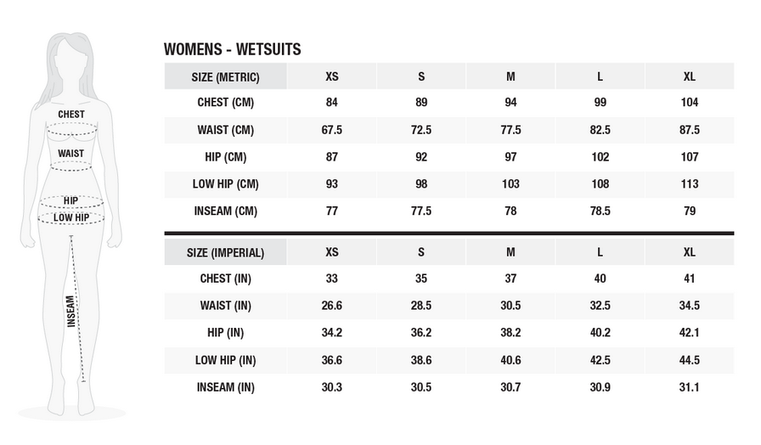The image size is (761, 445).
Task: Click the WAIST (IN) row label
Action: [x=225, y=306]
